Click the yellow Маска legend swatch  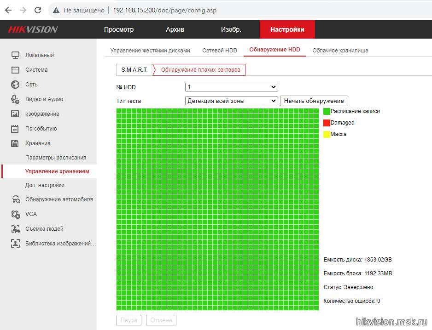[327, 135]
